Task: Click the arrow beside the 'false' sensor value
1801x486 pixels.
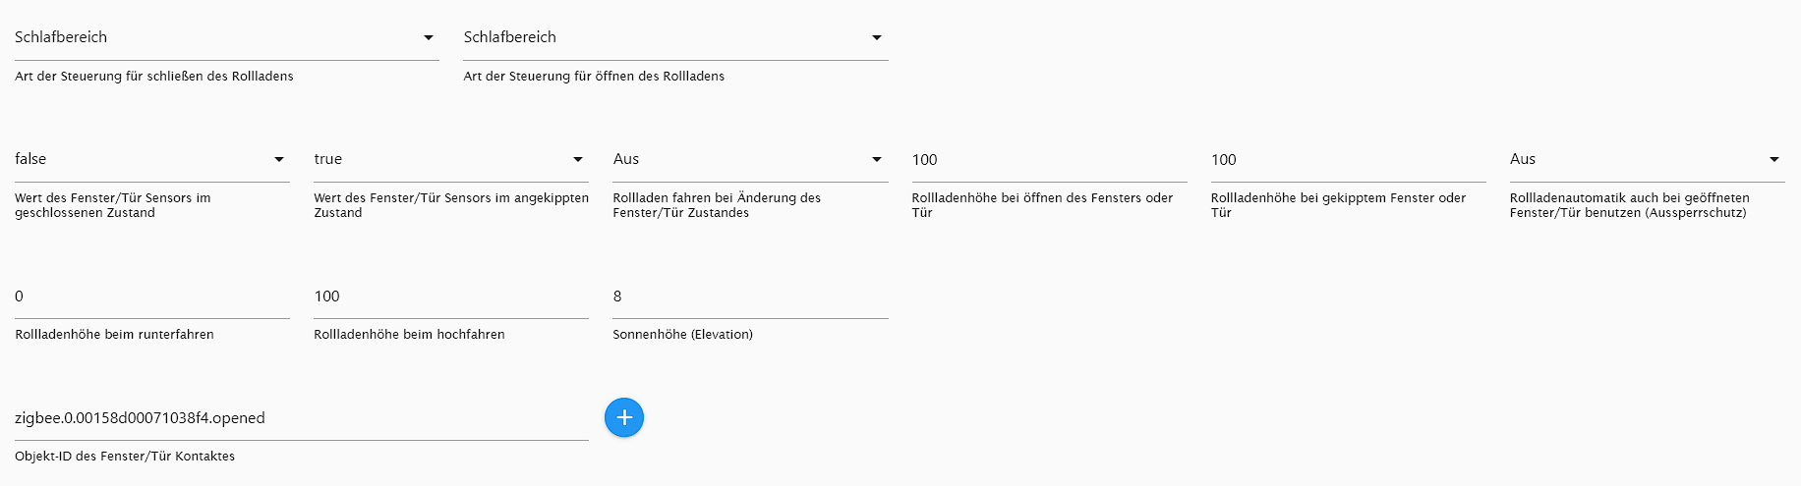Action: 279,160
